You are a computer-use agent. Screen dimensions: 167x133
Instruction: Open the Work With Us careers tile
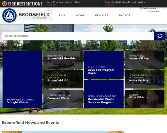coord(145,99)
